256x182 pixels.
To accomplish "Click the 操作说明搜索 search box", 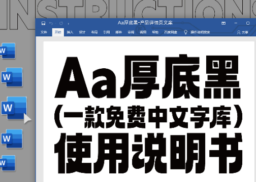I will tap(200, 32).
